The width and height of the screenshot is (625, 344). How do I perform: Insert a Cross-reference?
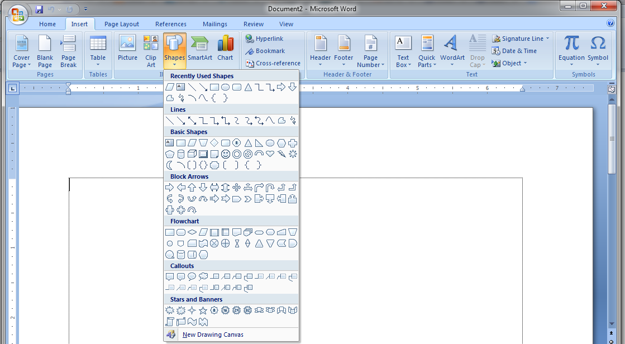[273, 63]
